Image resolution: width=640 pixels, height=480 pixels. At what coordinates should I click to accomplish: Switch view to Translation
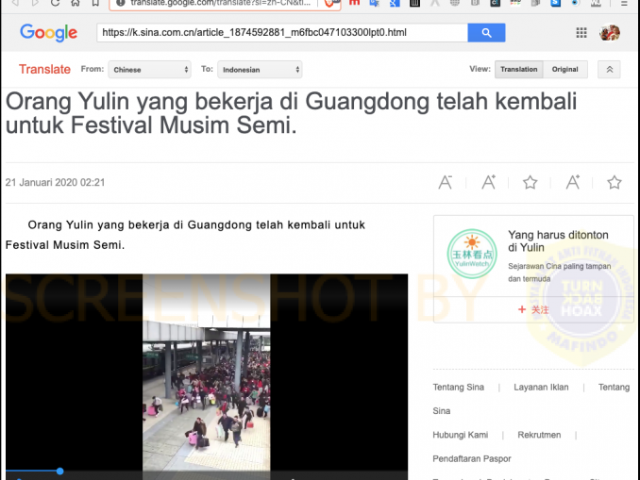pos(519,70)
